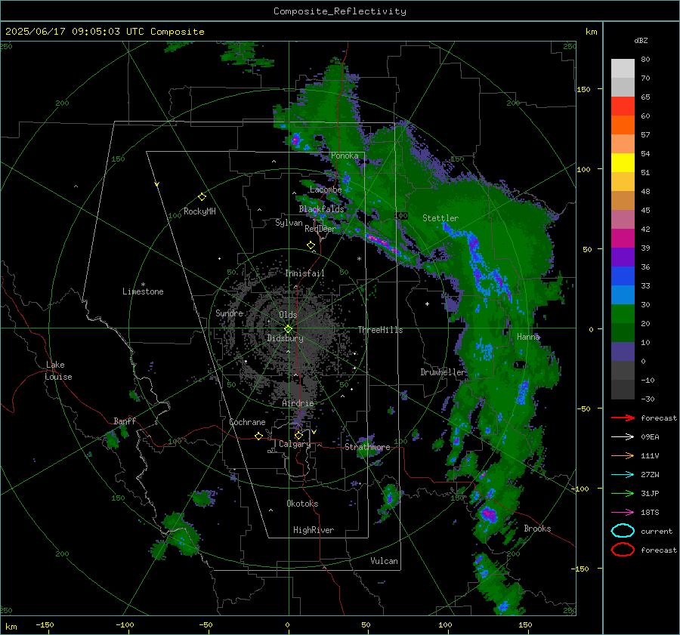The width and height of the screenshot is (680, 635).
Task: Click the -150 value on bottom km axis
Action: pyautogui.click(x=45, y=625)
